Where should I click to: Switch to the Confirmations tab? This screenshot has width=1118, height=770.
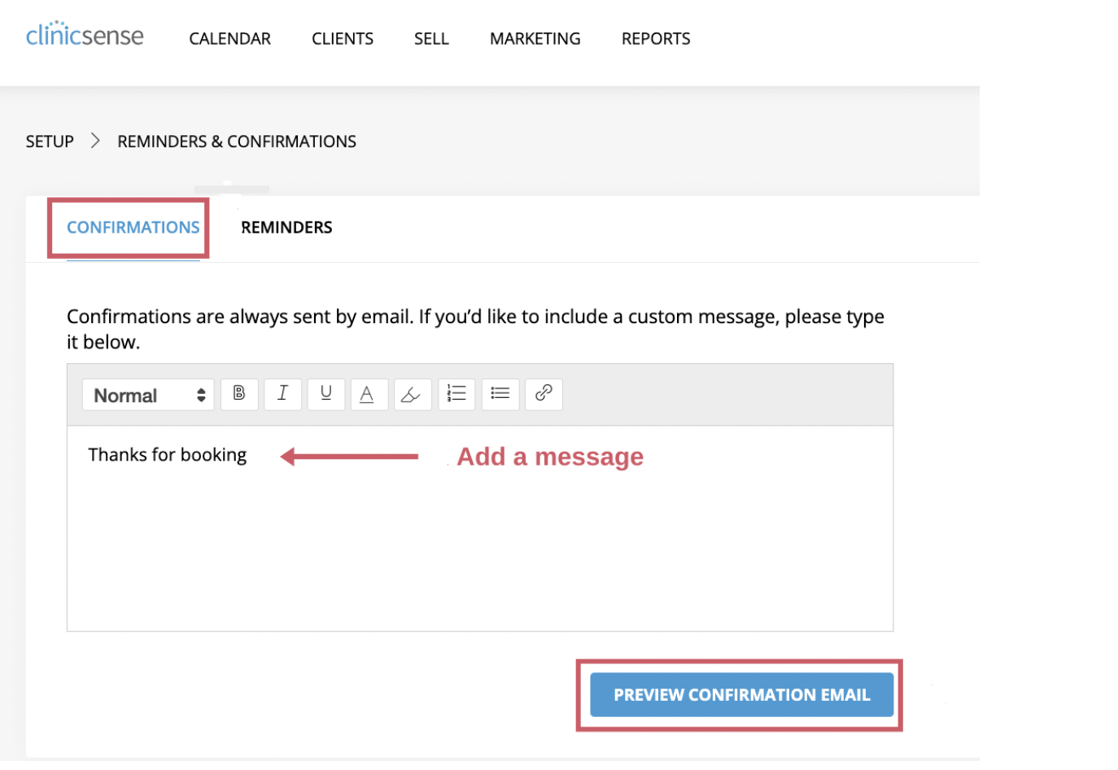point(133,228)
